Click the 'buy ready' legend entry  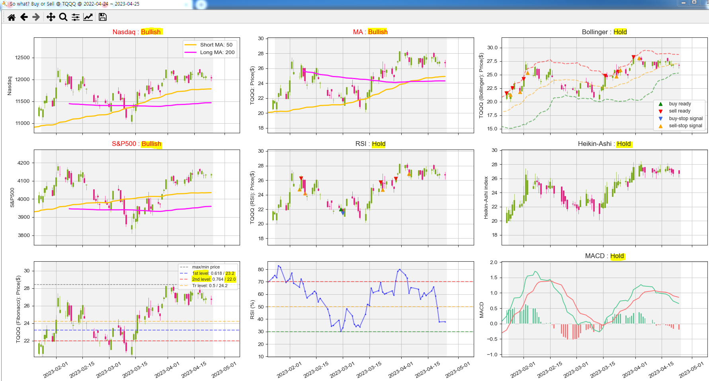(676, 104)
